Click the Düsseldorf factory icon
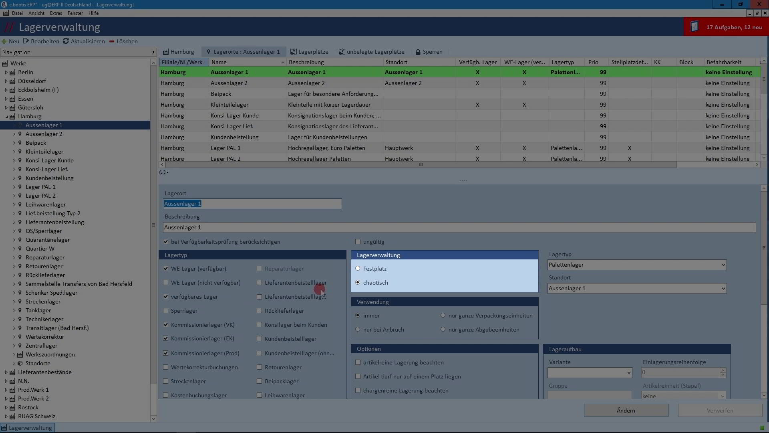This screenshot has height=433, width=769. [x=12, y=81]
